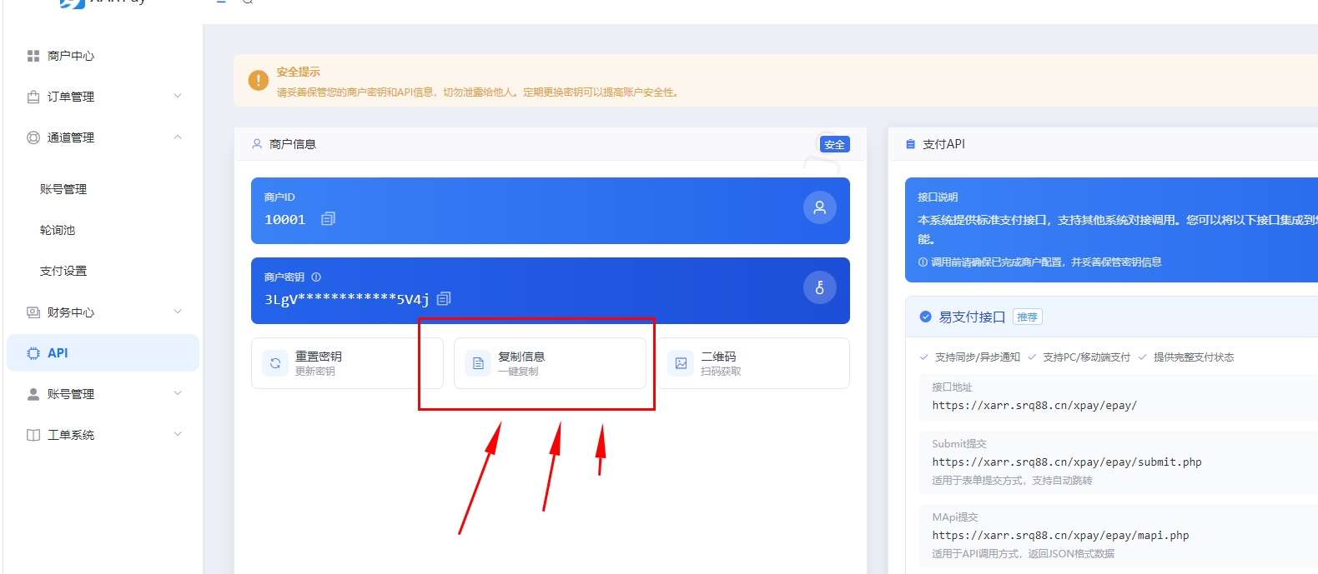This screenshot has height=574, width=1318.
Task: Select 轮询池 submenu item
Action: [58, 230]
